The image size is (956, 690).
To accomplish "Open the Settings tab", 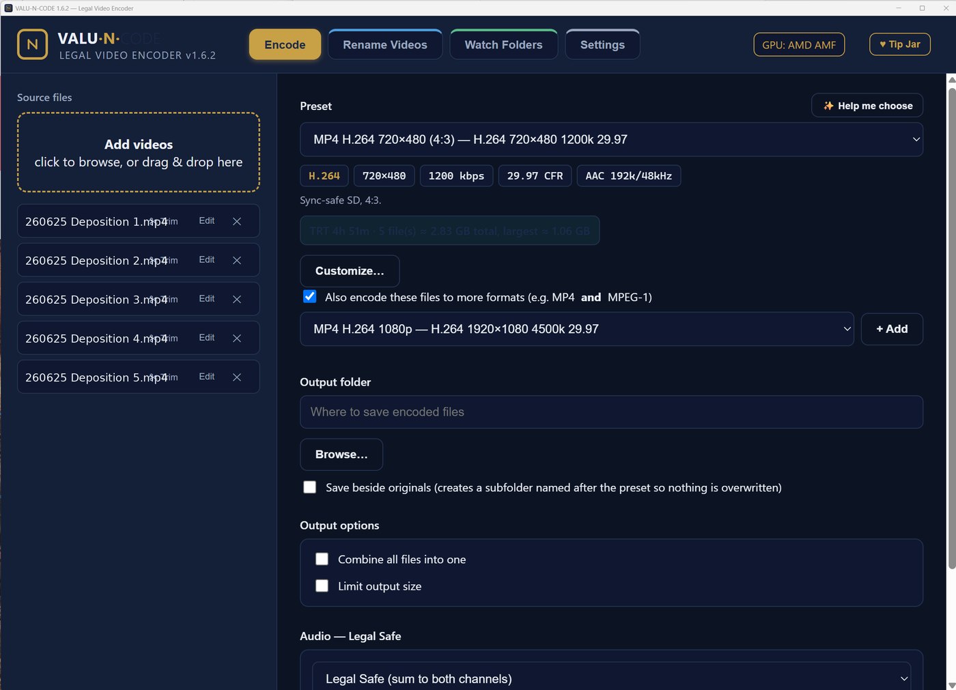I will pyautogui.click(x=602, y=45).
